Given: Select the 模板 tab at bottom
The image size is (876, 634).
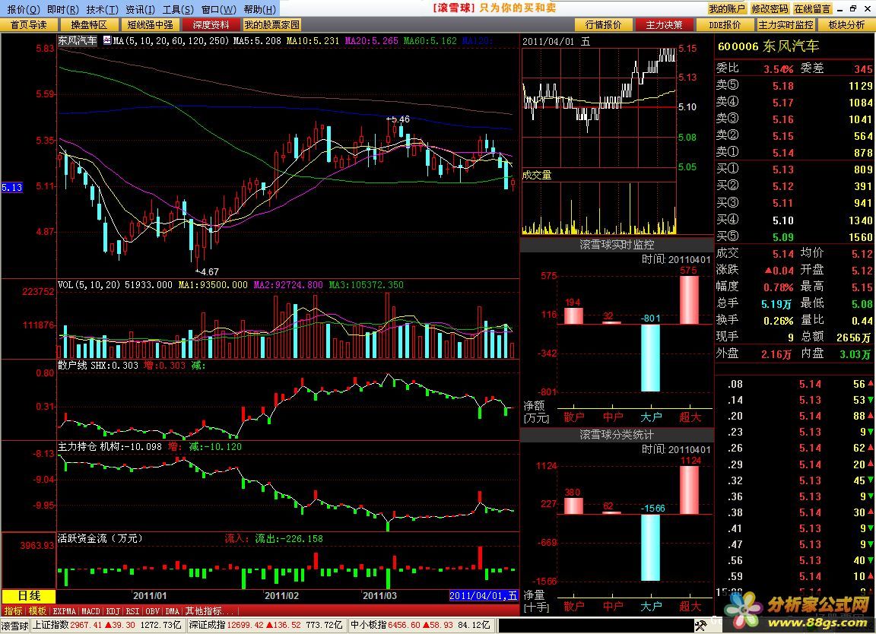Looking at the screenshot, I should point(37,611).
